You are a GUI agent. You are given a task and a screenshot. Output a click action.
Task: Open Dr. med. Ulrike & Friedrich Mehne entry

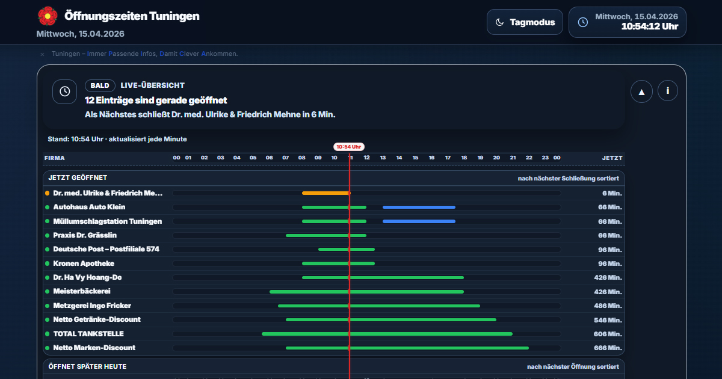108,193
